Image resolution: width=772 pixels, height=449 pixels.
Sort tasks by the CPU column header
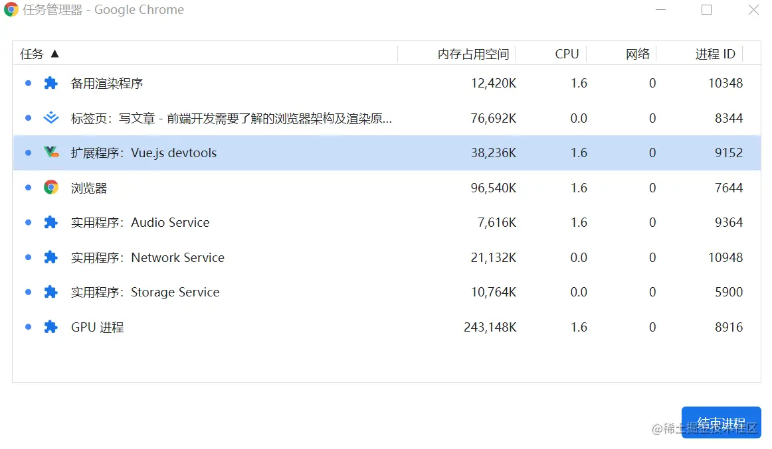tap(567, 54)
